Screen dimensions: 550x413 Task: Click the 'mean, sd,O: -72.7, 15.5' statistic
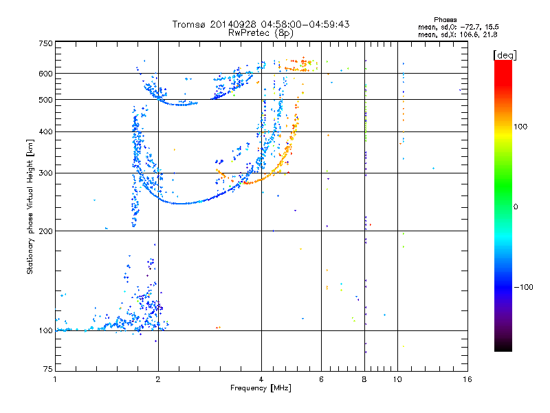click(458, 27)
